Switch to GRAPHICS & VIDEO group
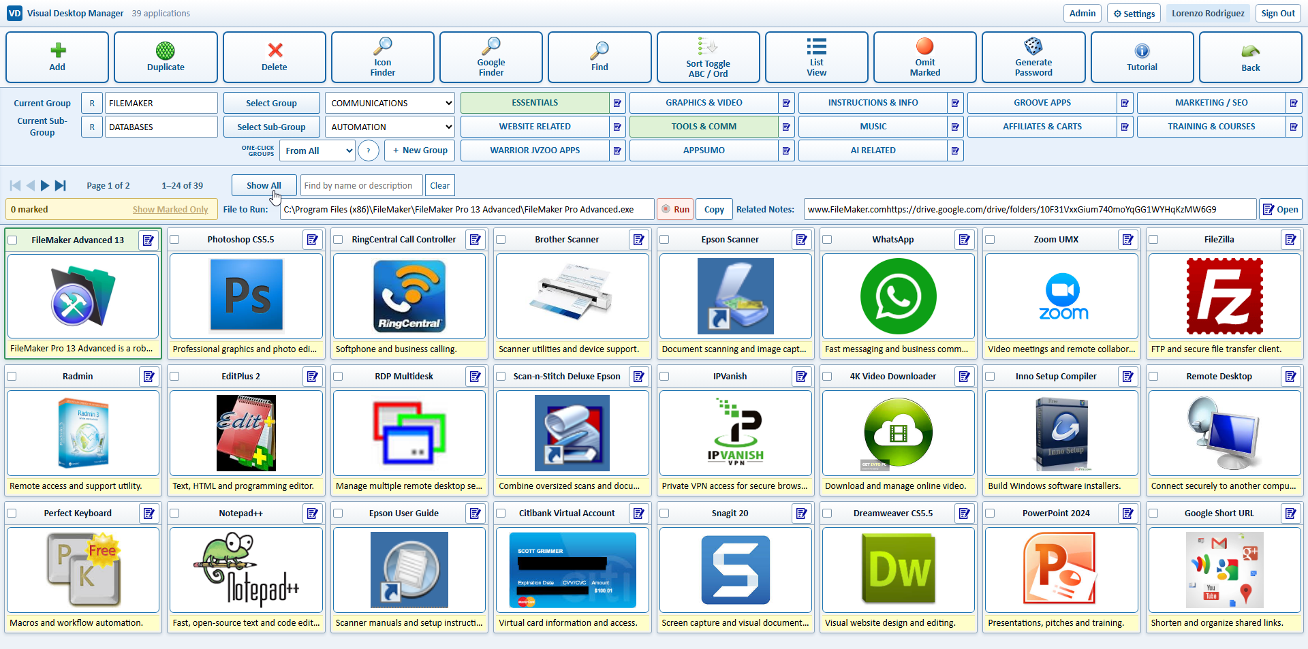Viewport: 1308px width, 649px height. click(x=704, y=103)
